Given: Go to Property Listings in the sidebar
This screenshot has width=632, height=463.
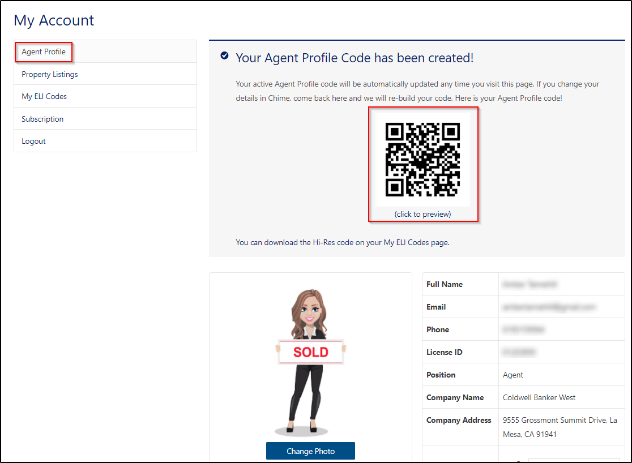Looking at the screenshot, I should [50, 74].
